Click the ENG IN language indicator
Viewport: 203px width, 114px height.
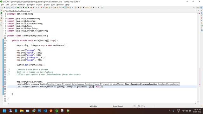pyautogui.click(x=178, y=111)
